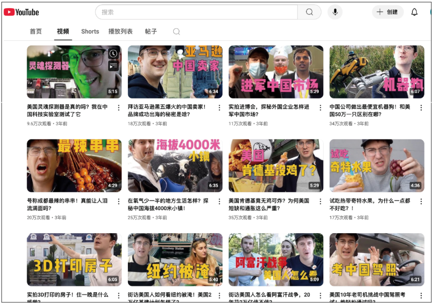
Task: Focus the 搜索 search input field
Action: pyautogui.click(x=197, y=12)
